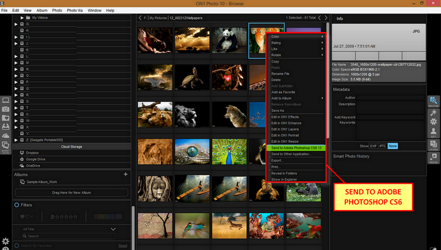Viewport: 441px width, 250px height.
Task: Enable Search My Favorites toggle
Action: (17, 246)
